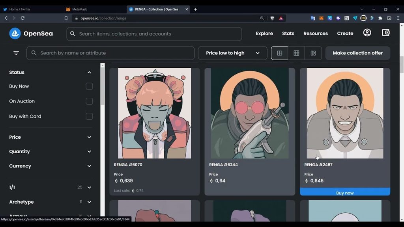Click the filter toggle icon
The image size is (404, 227).
(x=16, y=53)
